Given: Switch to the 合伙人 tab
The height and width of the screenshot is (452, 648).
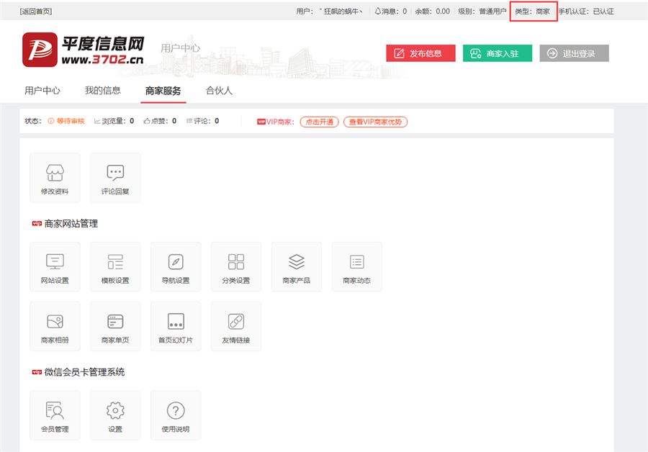Looking at the screenshot, I should pos(219,91).
